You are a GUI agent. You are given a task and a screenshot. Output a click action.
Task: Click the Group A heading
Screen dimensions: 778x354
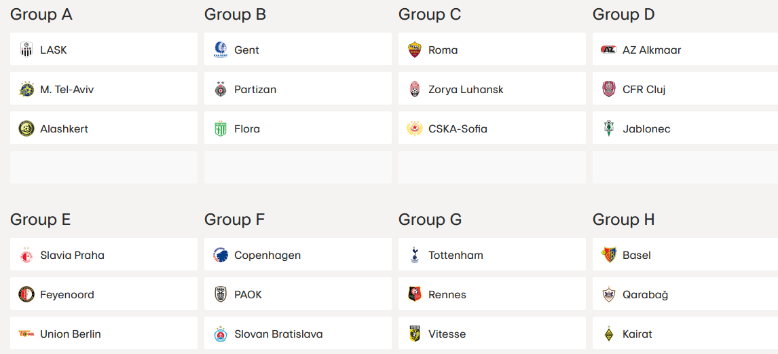41,14
